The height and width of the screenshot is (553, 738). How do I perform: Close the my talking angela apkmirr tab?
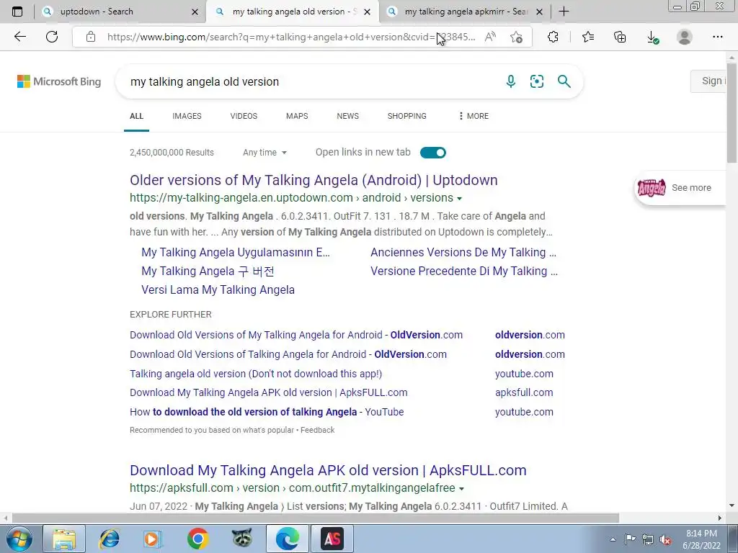click(539, 12)
